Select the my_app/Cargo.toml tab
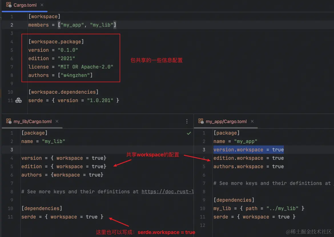This screenshot has height=237, width=334. [226, 121]
